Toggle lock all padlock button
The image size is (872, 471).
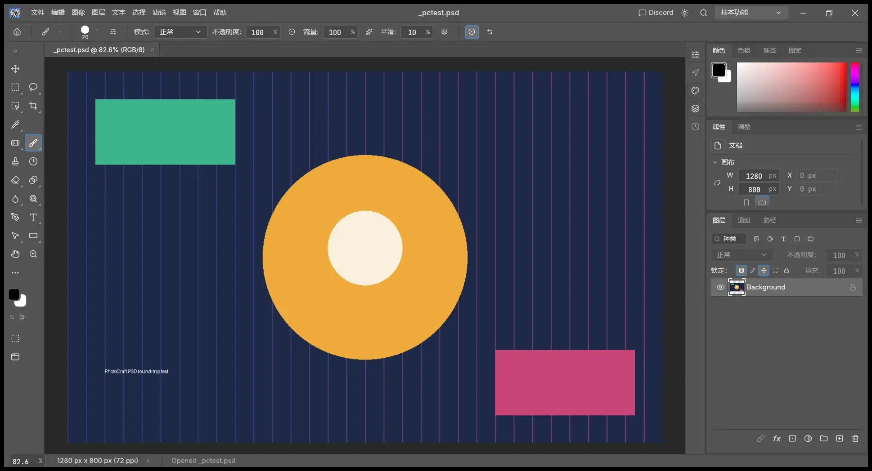[x=787, y=271]
